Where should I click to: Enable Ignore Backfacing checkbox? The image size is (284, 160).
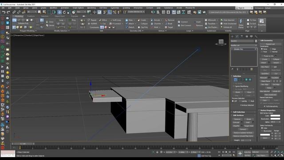pyautogui.click(x=234, y=86)
